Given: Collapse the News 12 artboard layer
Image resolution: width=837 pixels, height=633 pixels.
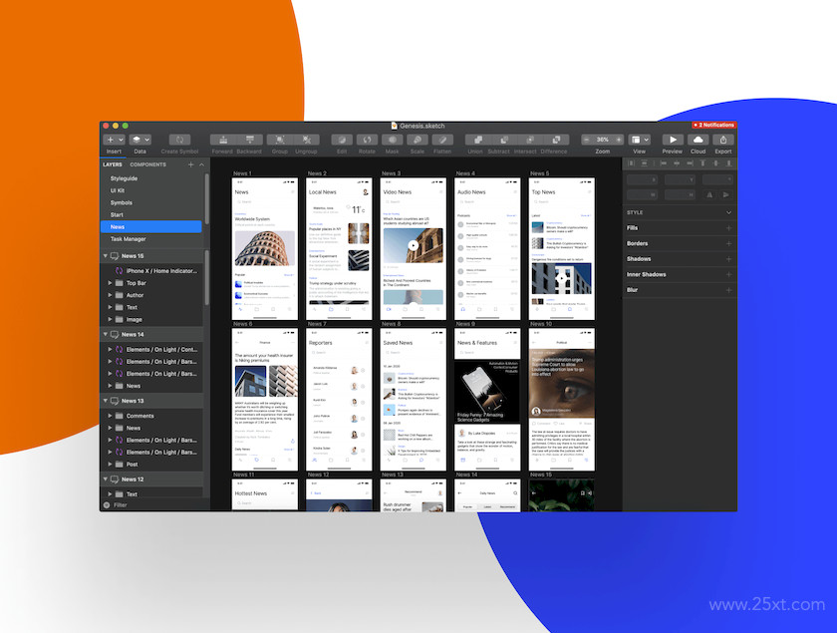Looking at the screenshot, I should point(106,479).
